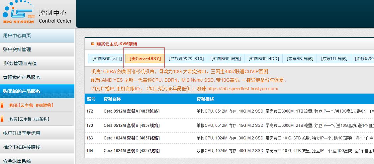Viewport: 374px width, 164px height.
Task: Open 账务管理与充值 menu item
Action: pos(37,63)
